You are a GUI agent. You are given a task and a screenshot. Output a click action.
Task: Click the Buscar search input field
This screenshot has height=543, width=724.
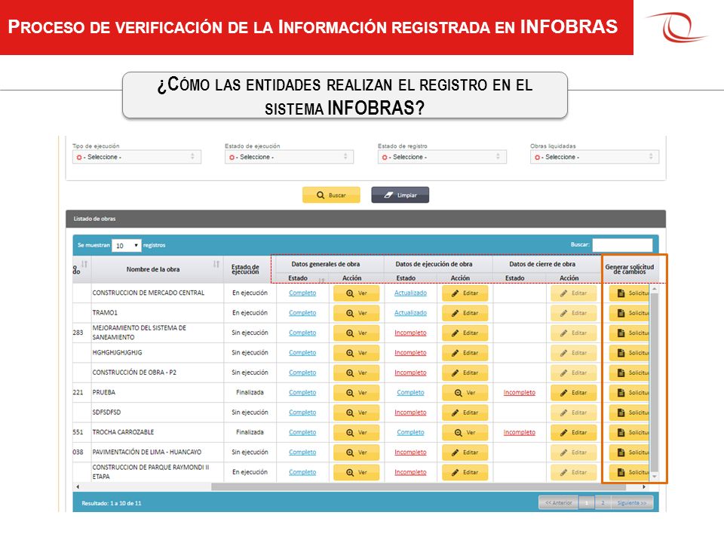click(x=622, y=244)
